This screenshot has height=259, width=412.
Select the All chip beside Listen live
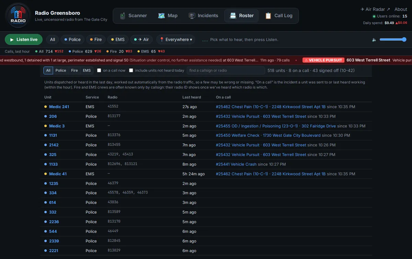[53, 39]
